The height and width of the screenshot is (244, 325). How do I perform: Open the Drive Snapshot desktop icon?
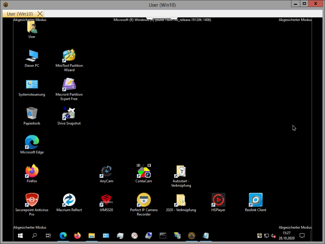(69, 114)
